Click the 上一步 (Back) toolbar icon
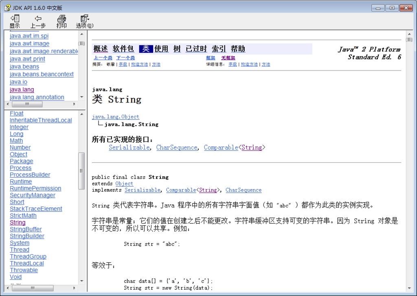417x296 pixels. 38,22
